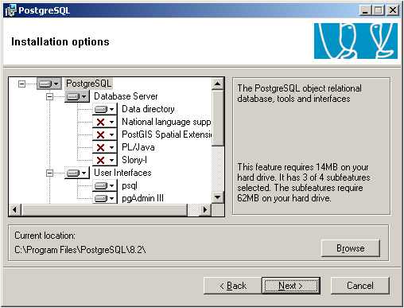Click the horizontal scrollbar thumb in feature tree
Viewport: 404px width, 308px height.
pos(104,210)
